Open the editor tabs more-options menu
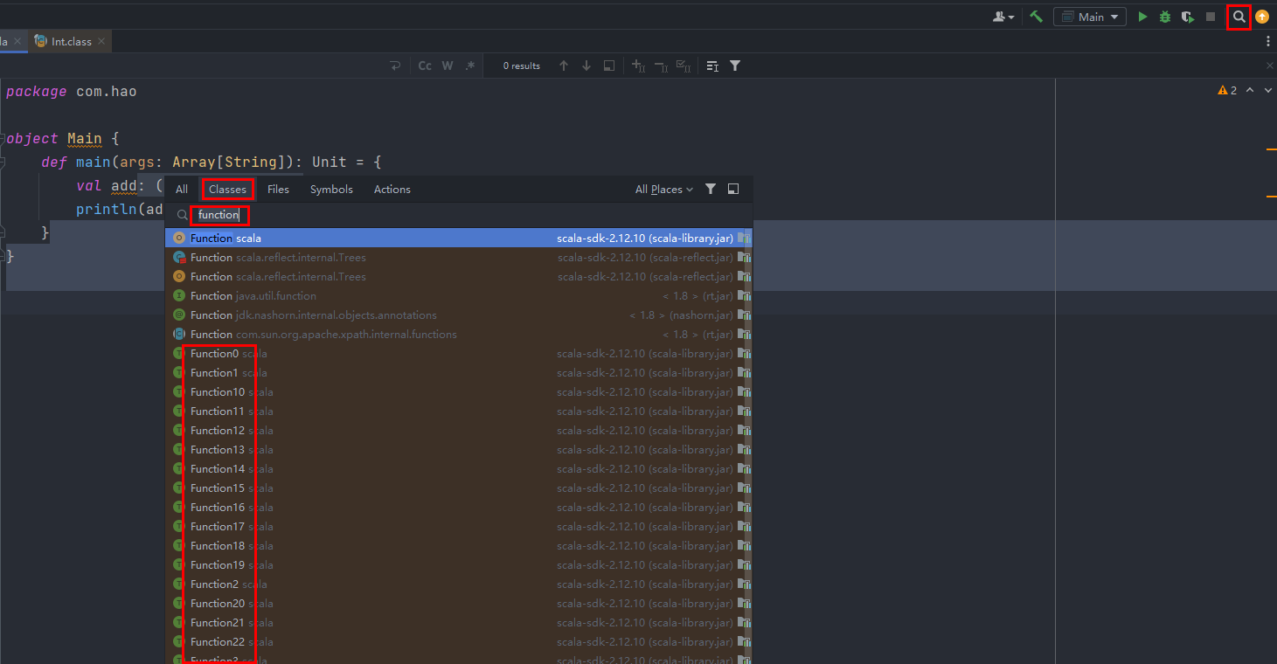The image size is (1277, 664). click(x=1268, y=41)
